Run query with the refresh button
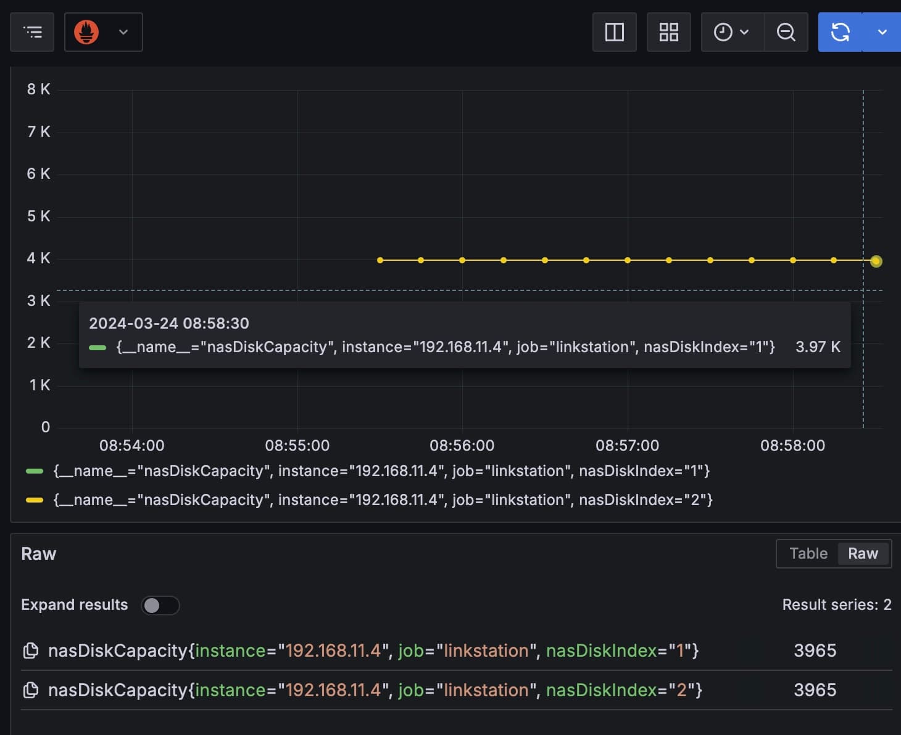Image resolution: width=901 pixels, height=735 pixels. [841, 32]
